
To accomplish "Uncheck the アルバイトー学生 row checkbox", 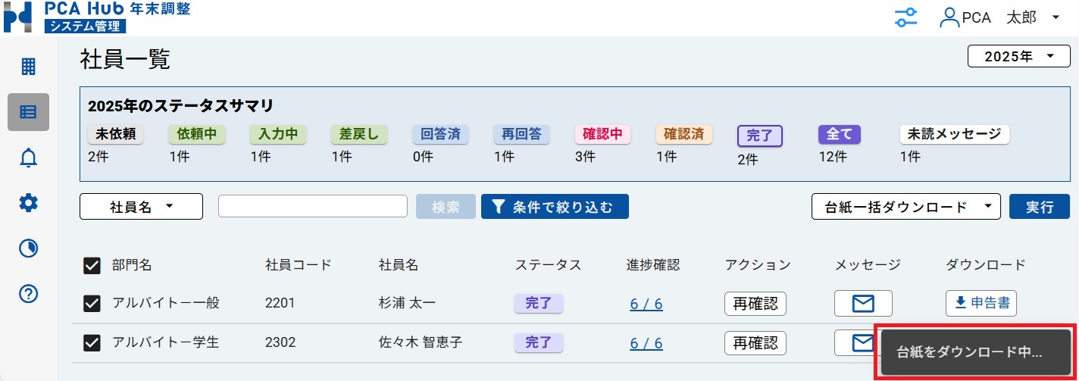I will click(x=92, y=343).
